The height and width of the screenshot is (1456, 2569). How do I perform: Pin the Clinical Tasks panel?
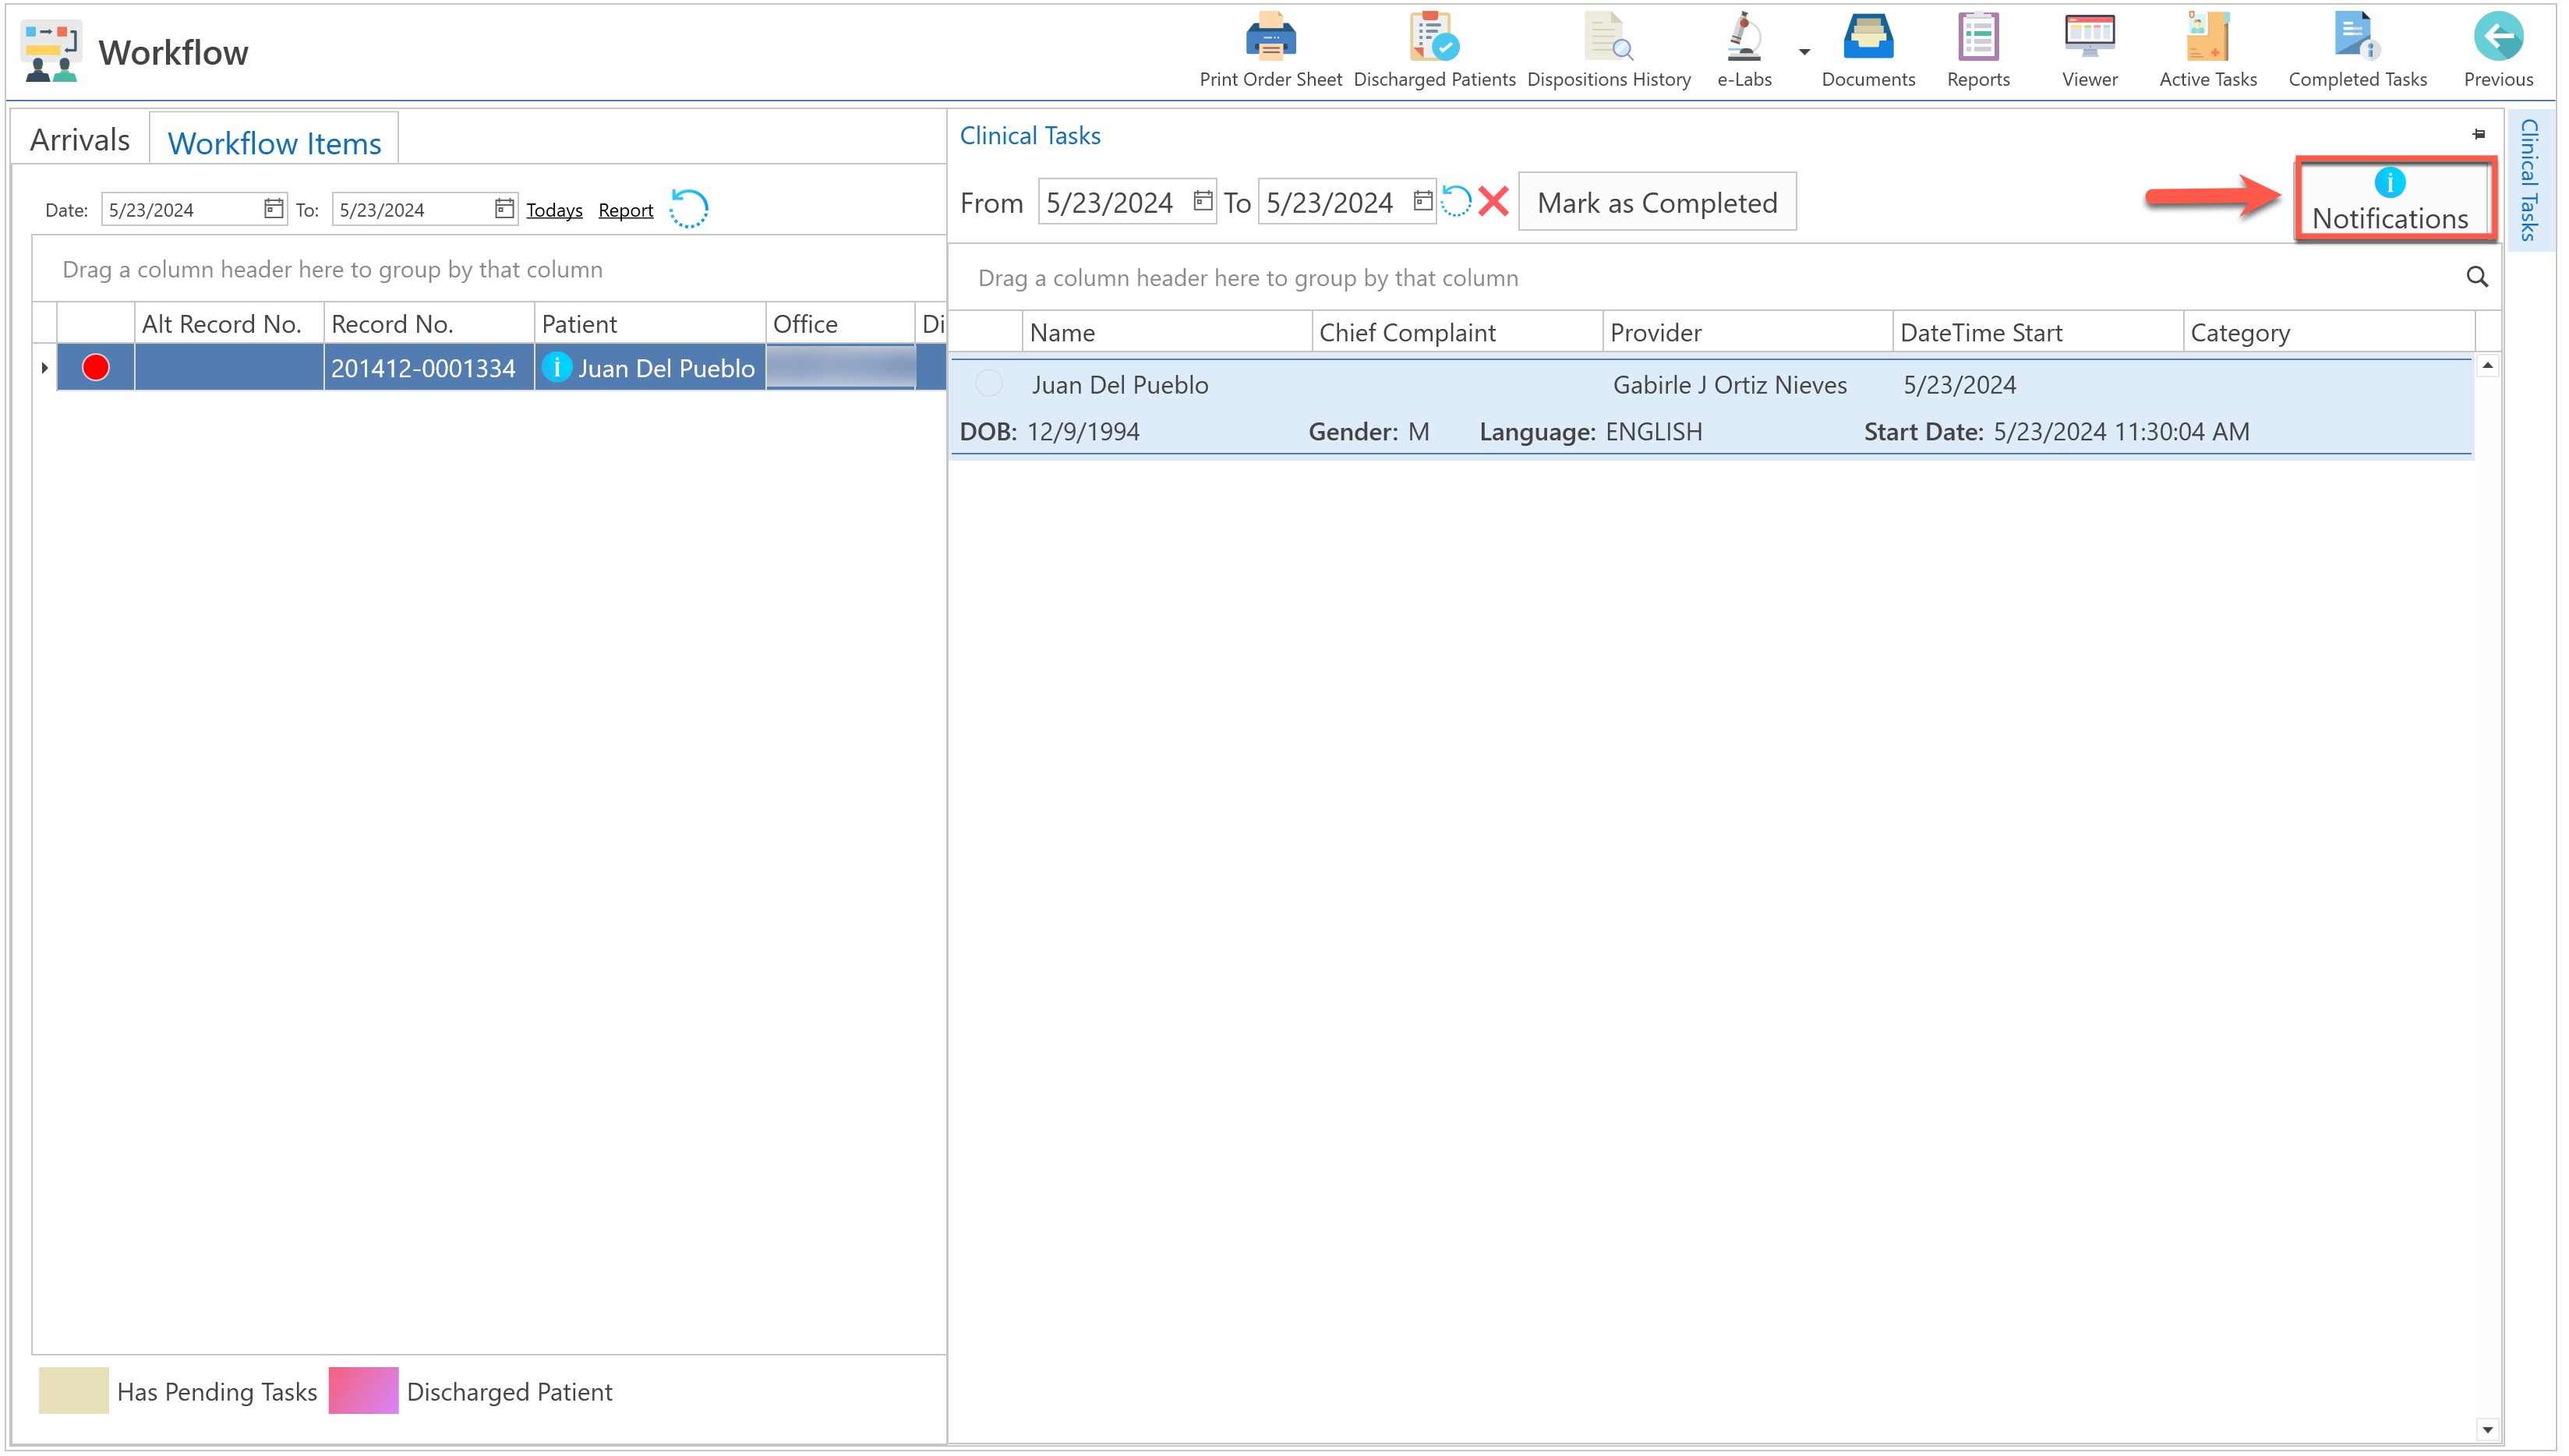(2478, 134)
